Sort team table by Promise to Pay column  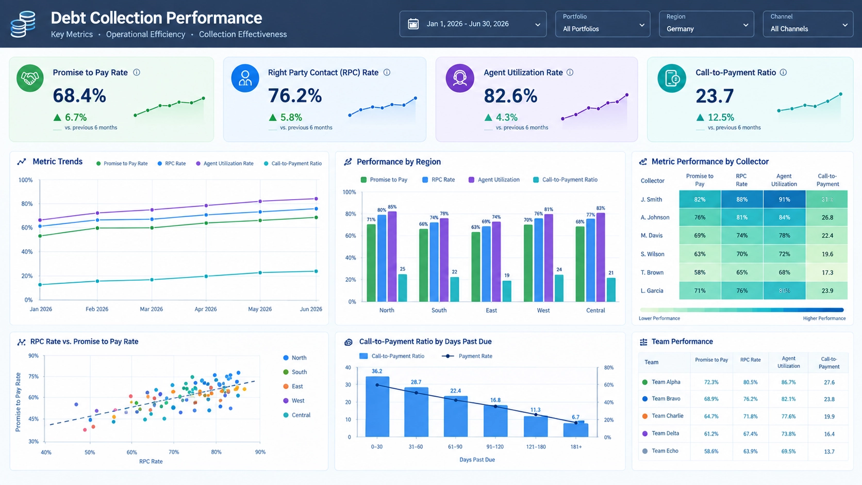[x=711, y=360]
